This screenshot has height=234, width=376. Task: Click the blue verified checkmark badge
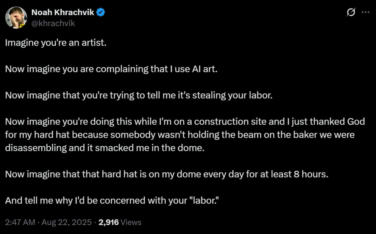click(x=100, y=13)
